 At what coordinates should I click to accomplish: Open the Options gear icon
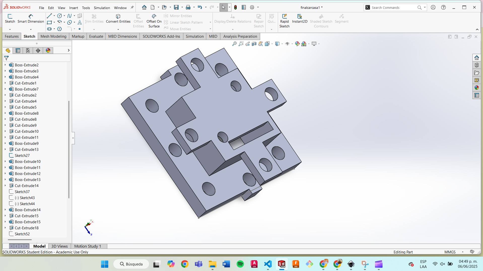(x=252, y=7)
